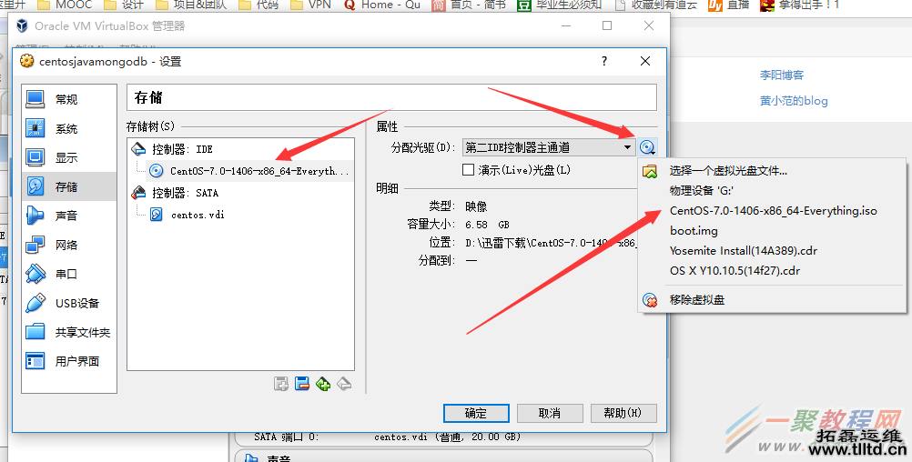Select the centos.vdi disk in storage tree
This screenshot has width=912, height=462.
(198, 215)
